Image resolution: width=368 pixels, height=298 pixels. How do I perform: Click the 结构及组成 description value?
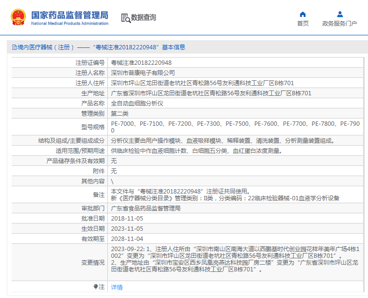tap(222, 141)
